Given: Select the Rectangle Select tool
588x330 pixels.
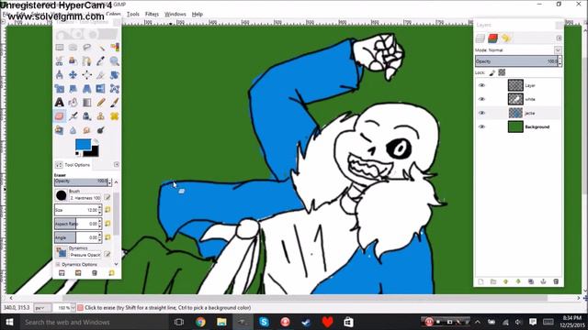Looking at the screenshot, I should click(59, 48).
